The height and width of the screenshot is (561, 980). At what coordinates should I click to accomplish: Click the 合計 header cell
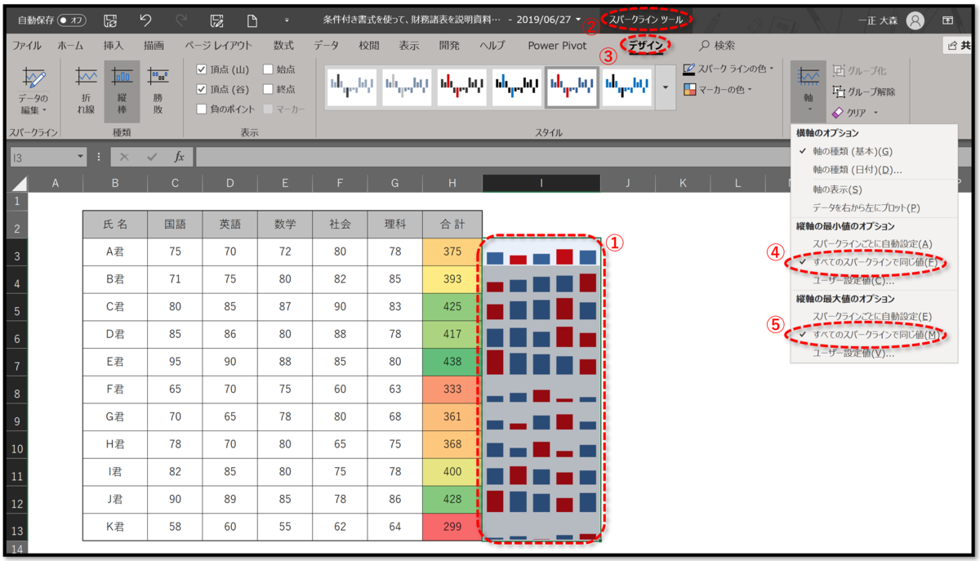tap(452, 225)
